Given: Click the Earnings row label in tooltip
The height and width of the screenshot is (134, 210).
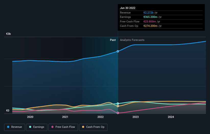Looking at the screenshot, I should coord(125,17).
